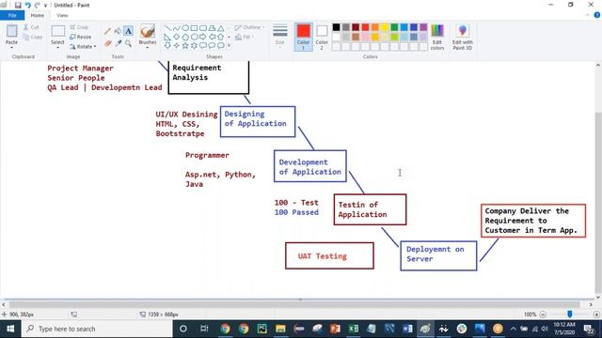This screenshot has height=338, width=602.
Task: Select the Pencil tool
Action: (x=107, y=31)
